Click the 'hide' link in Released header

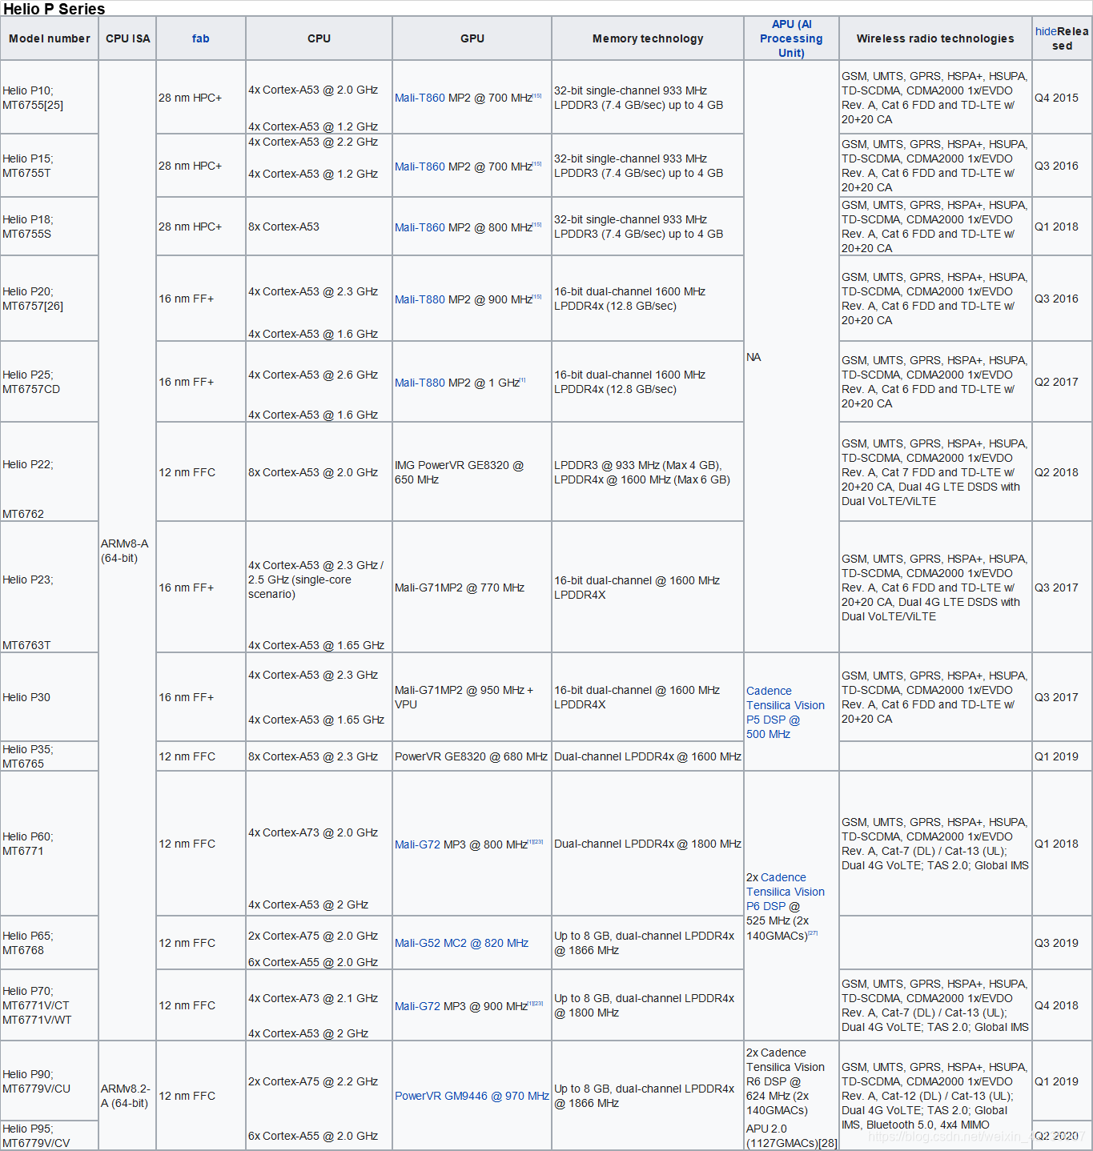[1046, 31]
